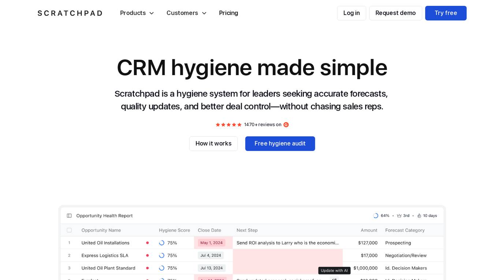Click row number 2 in the table

pyautogui.click(x=69, y=255)
